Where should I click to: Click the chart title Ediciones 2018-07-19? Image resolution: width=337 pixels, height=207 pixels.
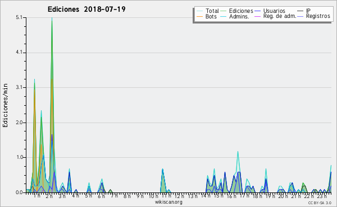point(86,10)
